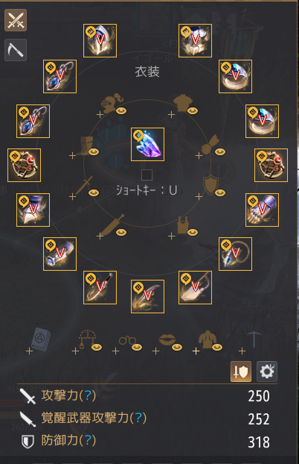
Task: Select the left belt slot with red gem
Action: pos(25,165)
